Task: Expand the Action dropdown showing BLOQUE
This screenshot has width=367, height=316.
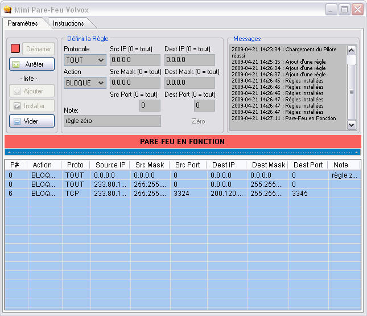Action: (85, 83)
